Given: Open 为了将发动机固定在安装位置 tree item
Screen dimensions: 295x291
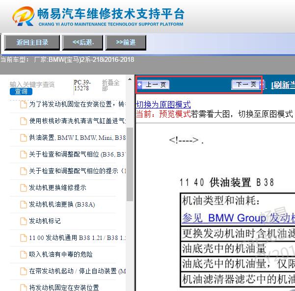Looking at the screenshot, I should [78, 104].
